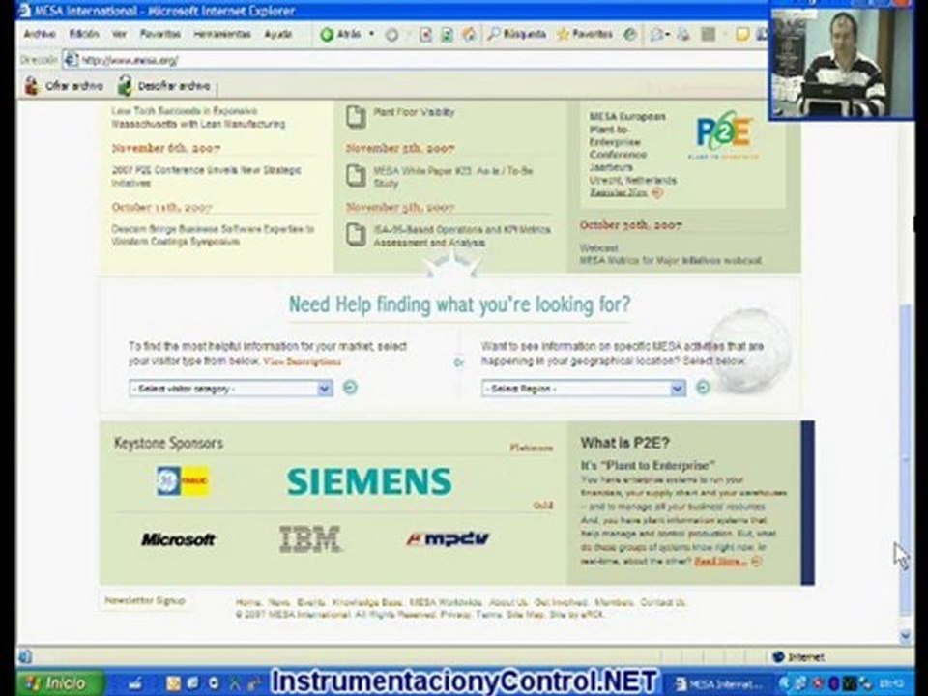Go back with the Atrás button
The image size is (928, 696).
(339, 35)
